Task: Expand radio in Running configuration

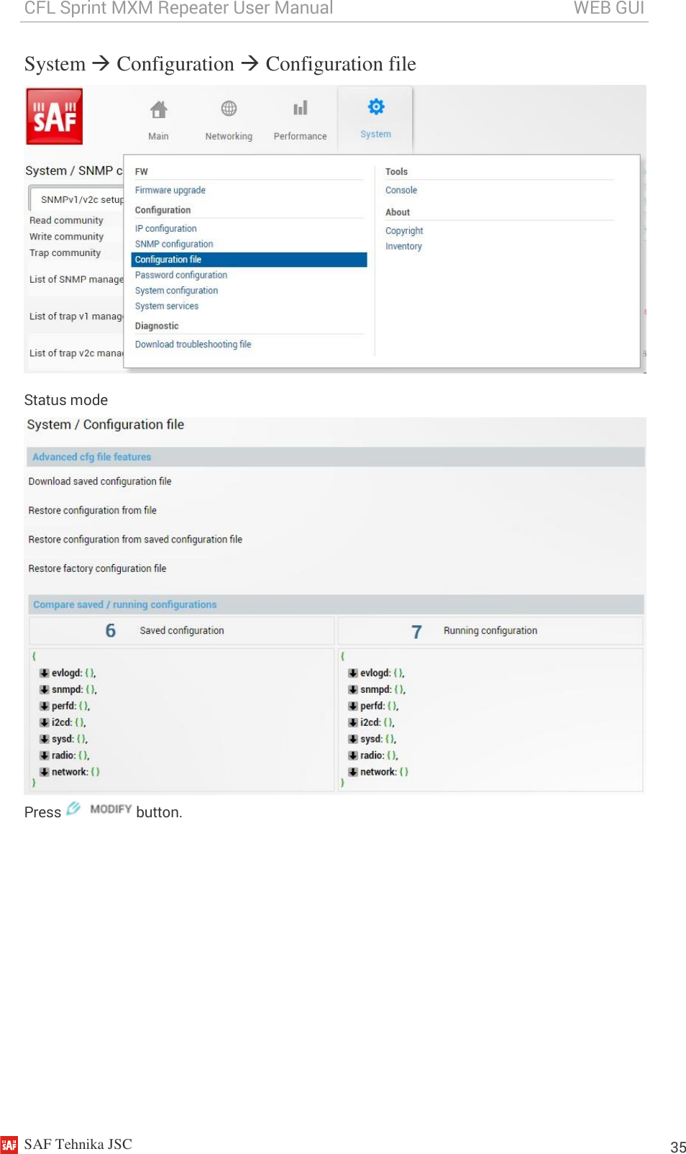Action: (353, 756)
